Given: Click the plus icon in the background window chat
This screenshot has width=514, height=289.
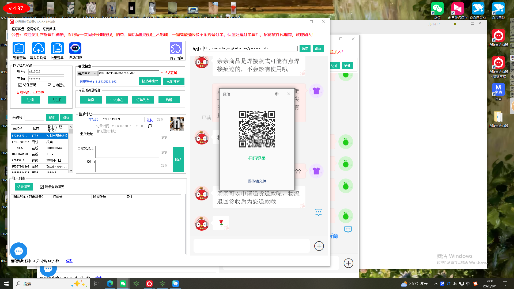Looking at the screenshot, I should point(348,263).
